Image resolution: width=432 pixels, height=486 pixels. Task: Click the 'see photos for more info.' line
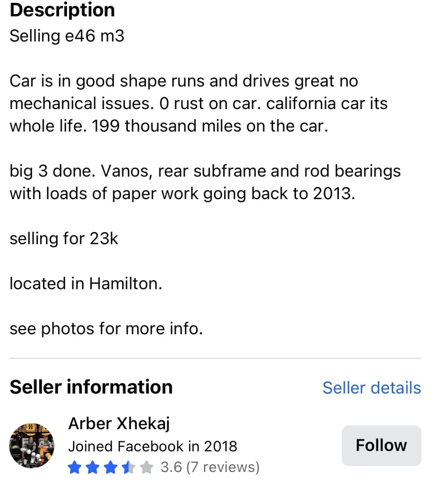pyautogui.click(x=106, y=329)
